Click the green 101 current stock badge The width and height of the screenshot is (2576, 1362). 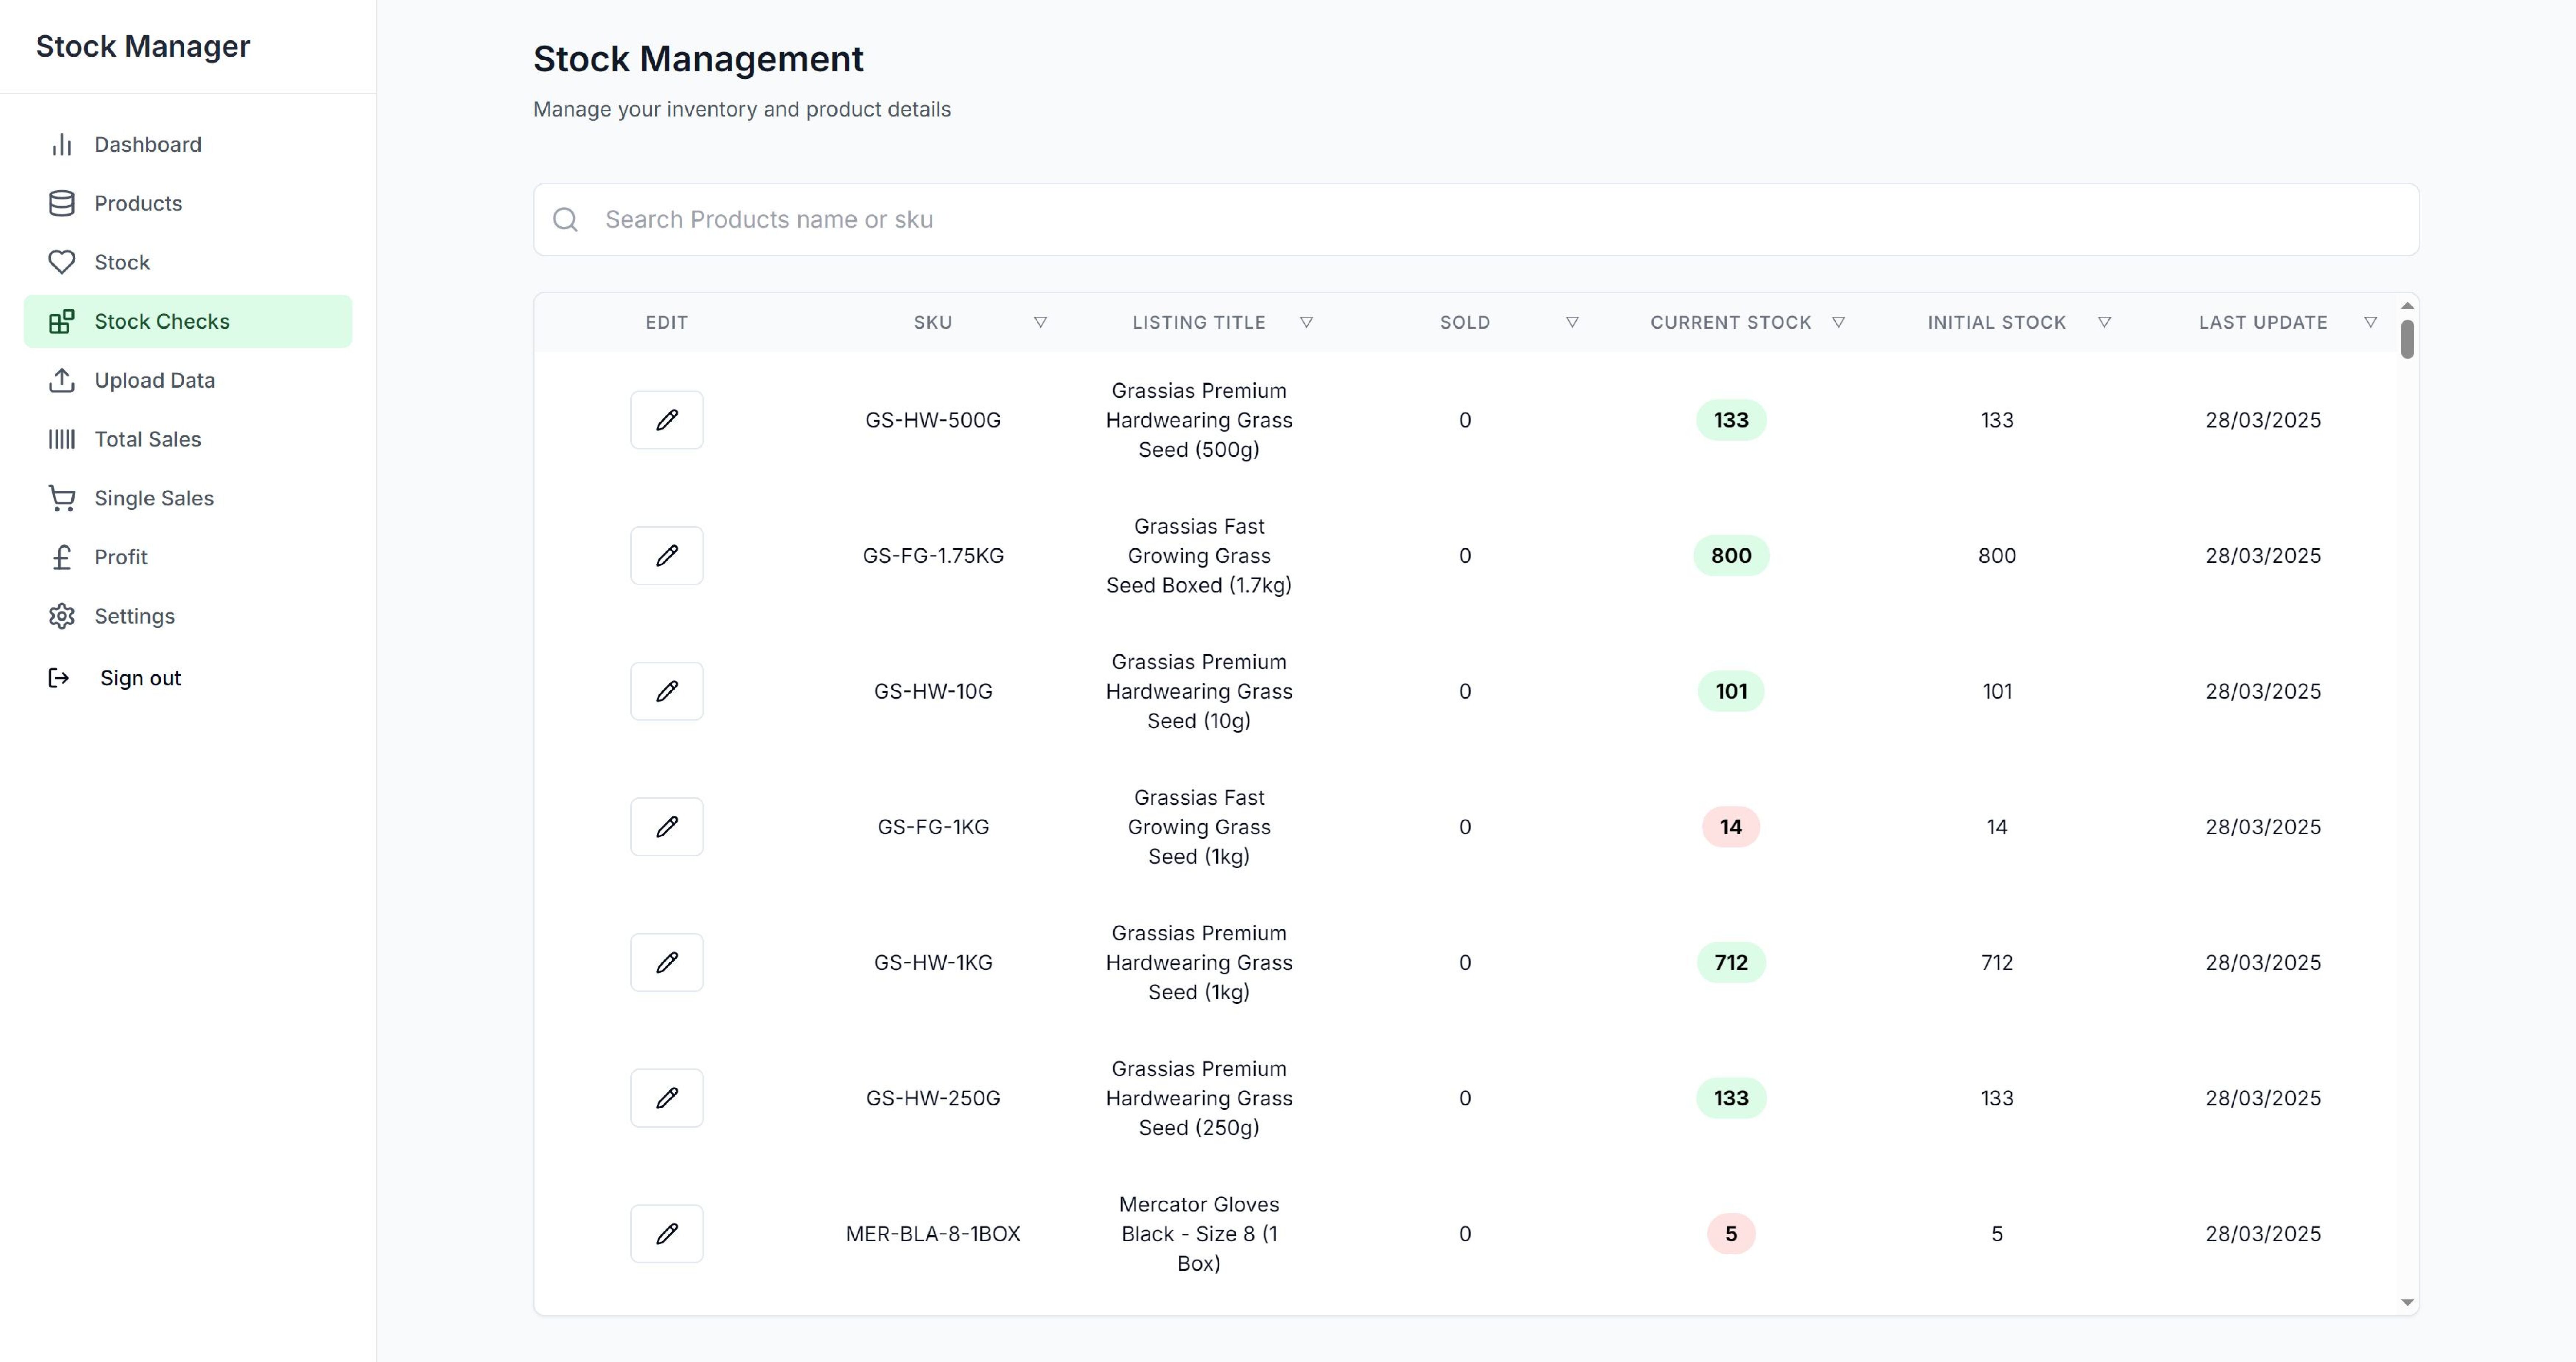click(x=1731, y=691)
